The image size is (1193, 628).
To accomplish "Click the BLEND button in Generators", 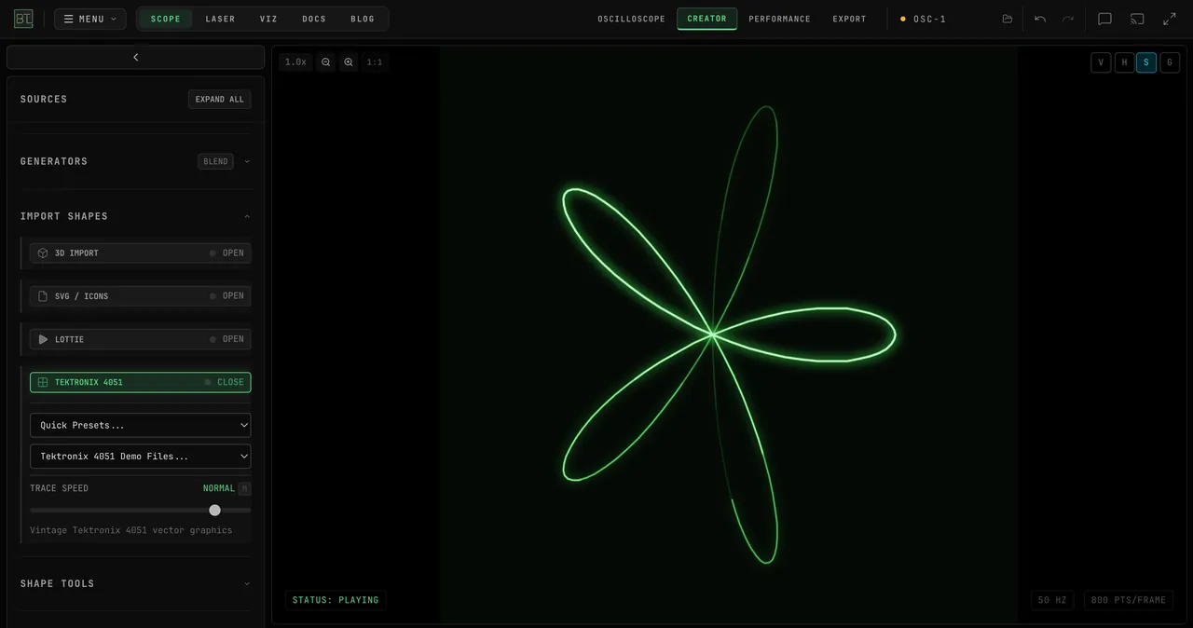I will point(215,161).
